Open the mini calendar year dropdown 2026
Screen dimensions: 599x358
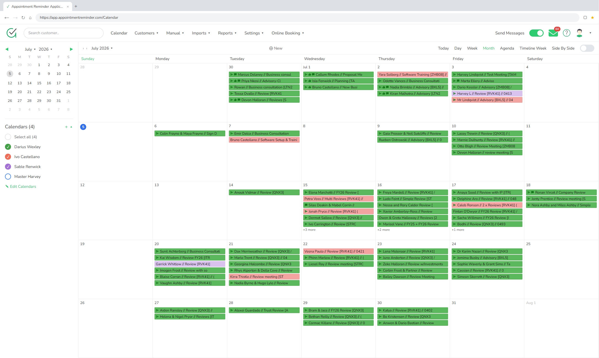coord(45,49)
